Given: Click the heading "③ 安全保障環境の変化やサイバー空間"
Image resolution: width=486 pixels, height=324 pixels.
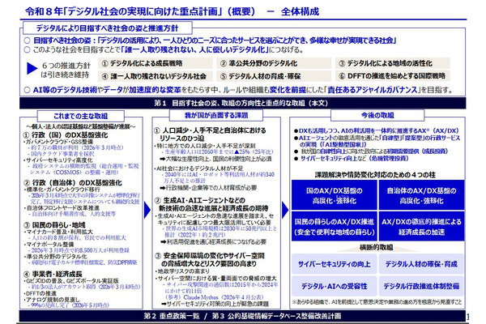Looking at the screenshot, I should tap(209, 256).
